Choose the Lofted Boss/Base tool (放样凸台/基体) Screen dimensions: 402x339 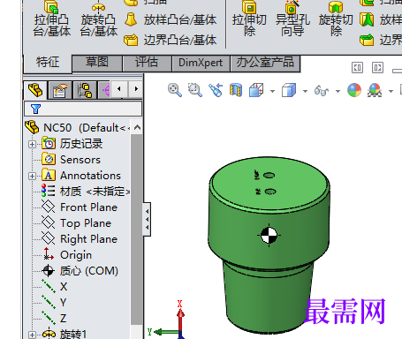[171, 19]
